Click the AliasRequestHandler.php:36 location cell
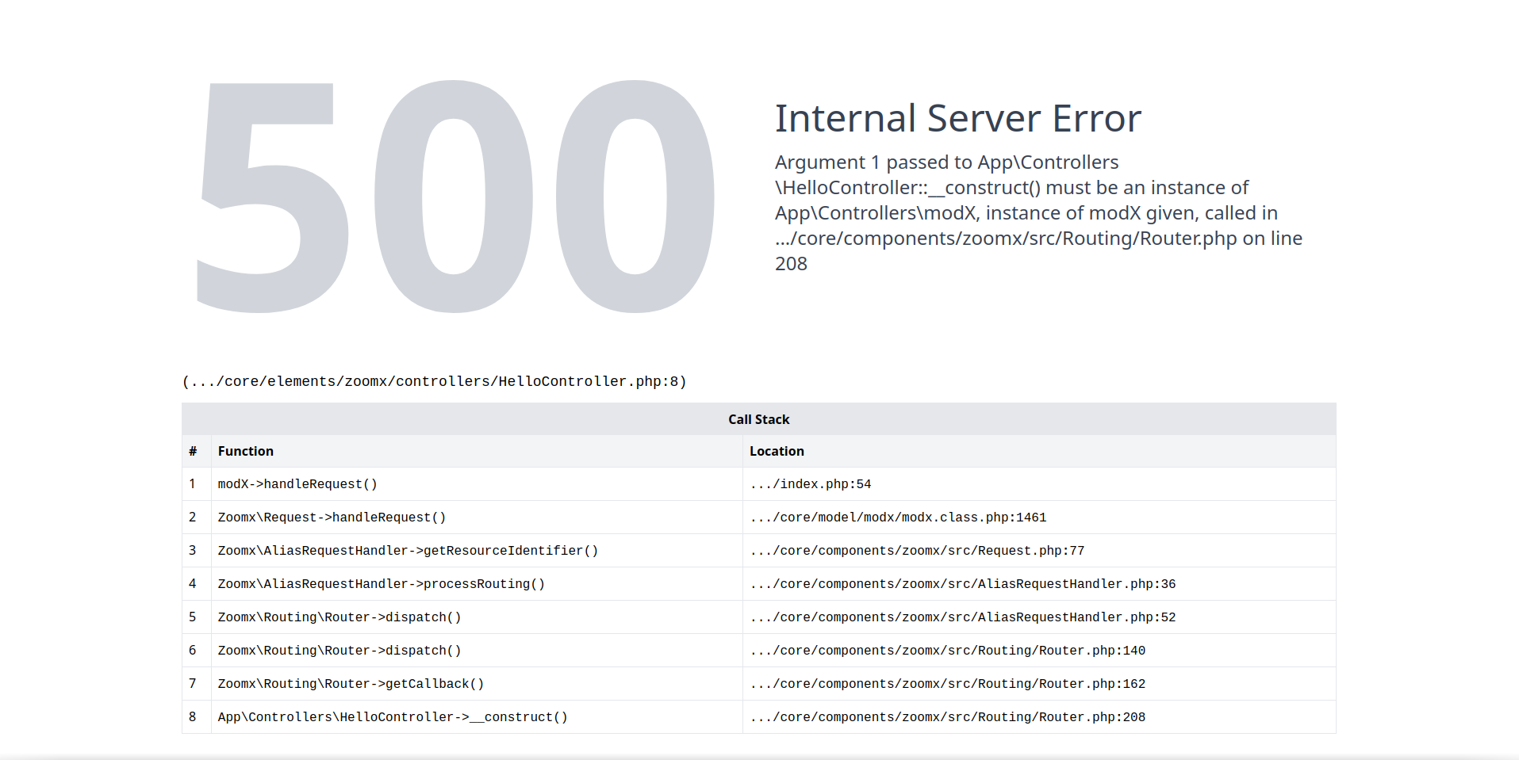1519x760 pixels. click(x=1039, y=584)
